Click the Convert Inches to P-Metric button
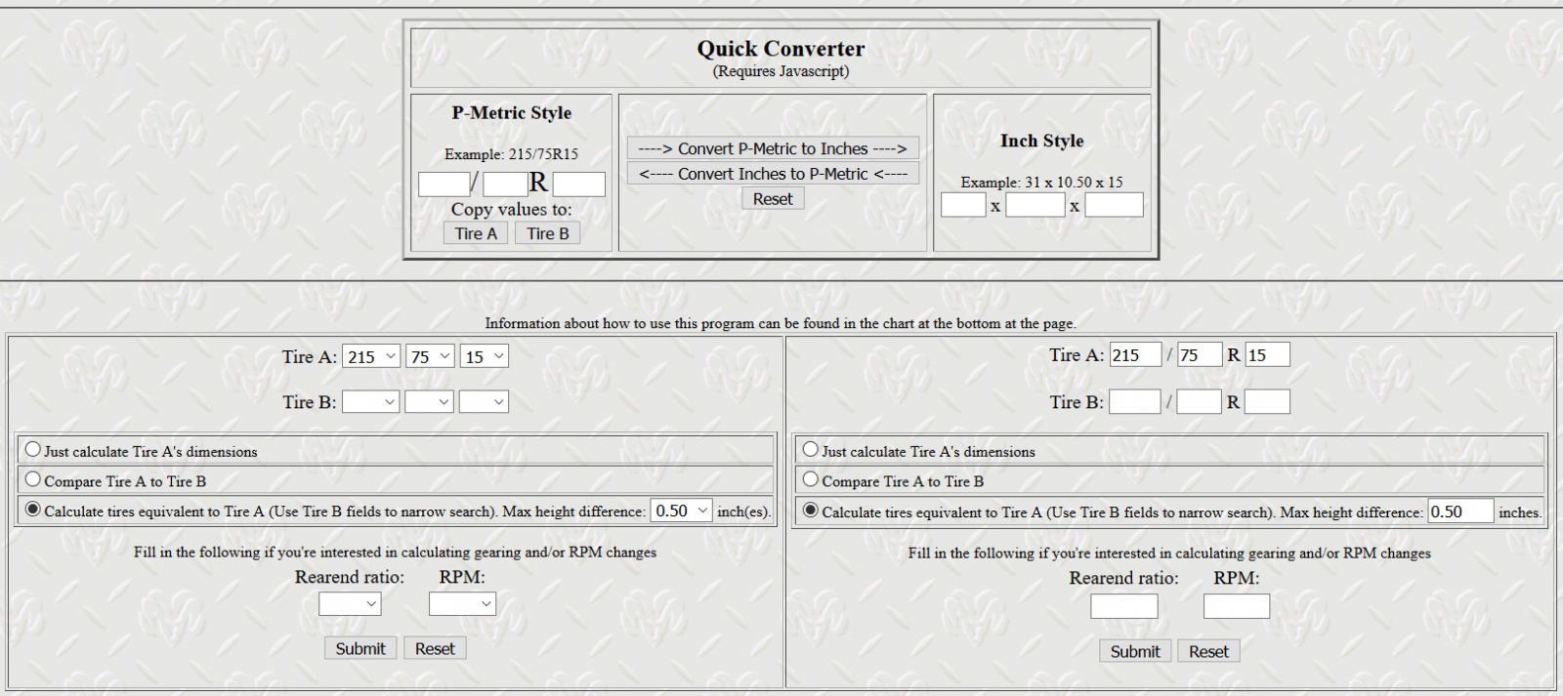The height and width of the screenshot is (696, 1563). (x=772, y=174)
